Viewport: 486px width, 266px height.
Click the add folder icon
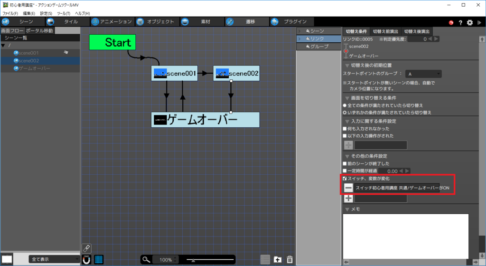click(x=277, y=259)
